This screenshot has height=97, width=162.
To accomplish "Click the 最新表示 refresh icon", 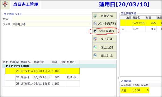I will tap(95, 16).
